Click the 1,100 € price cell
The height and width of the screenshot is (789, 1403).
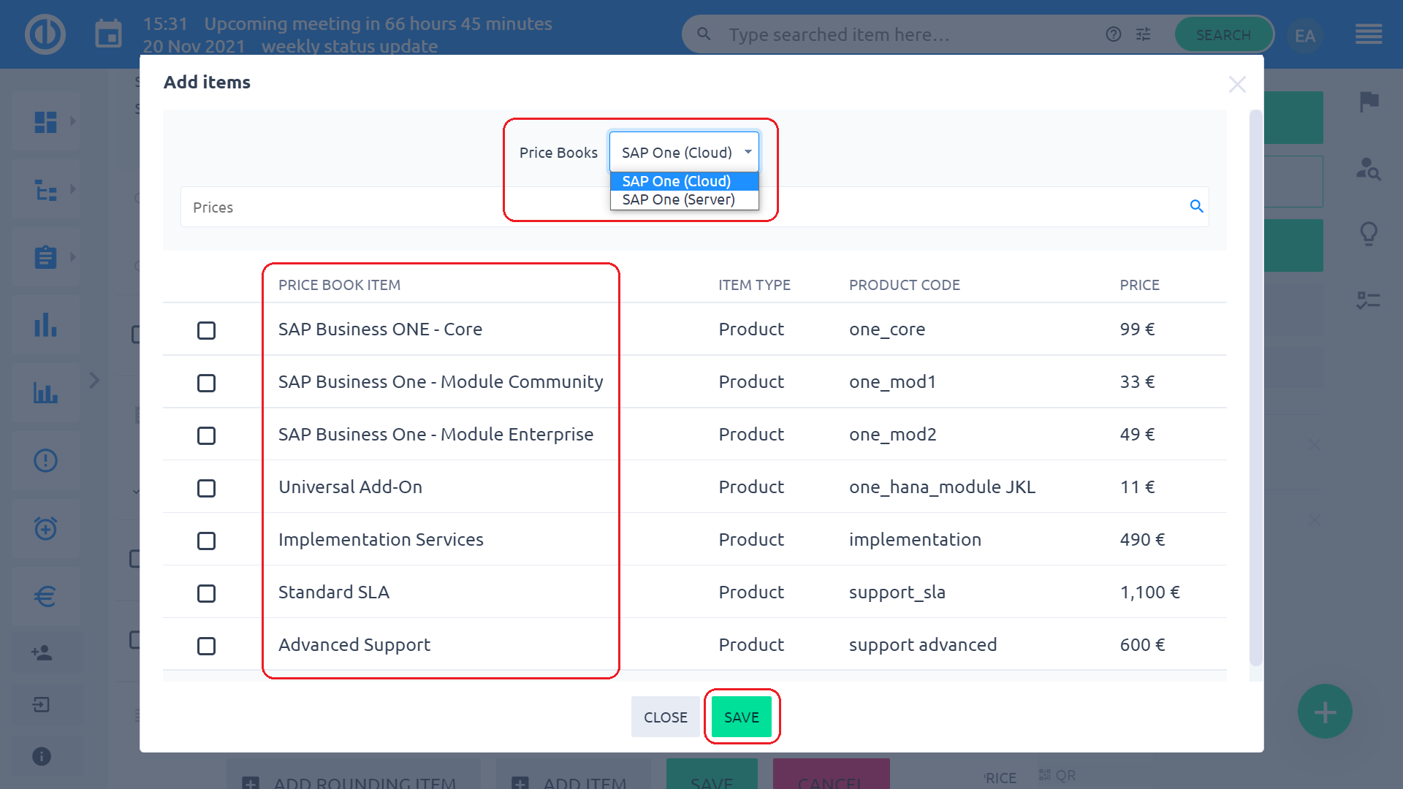click(1149, 592)
